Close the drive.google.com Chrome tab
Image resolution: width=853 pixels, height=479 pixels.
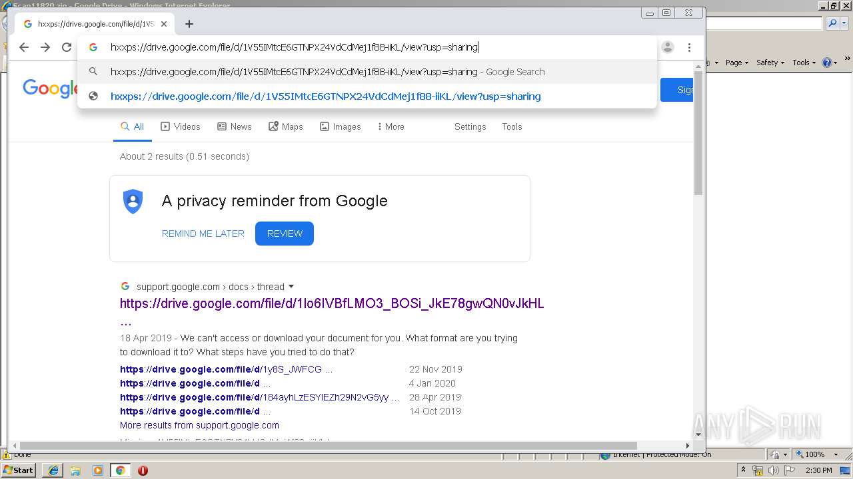[164, 24]
